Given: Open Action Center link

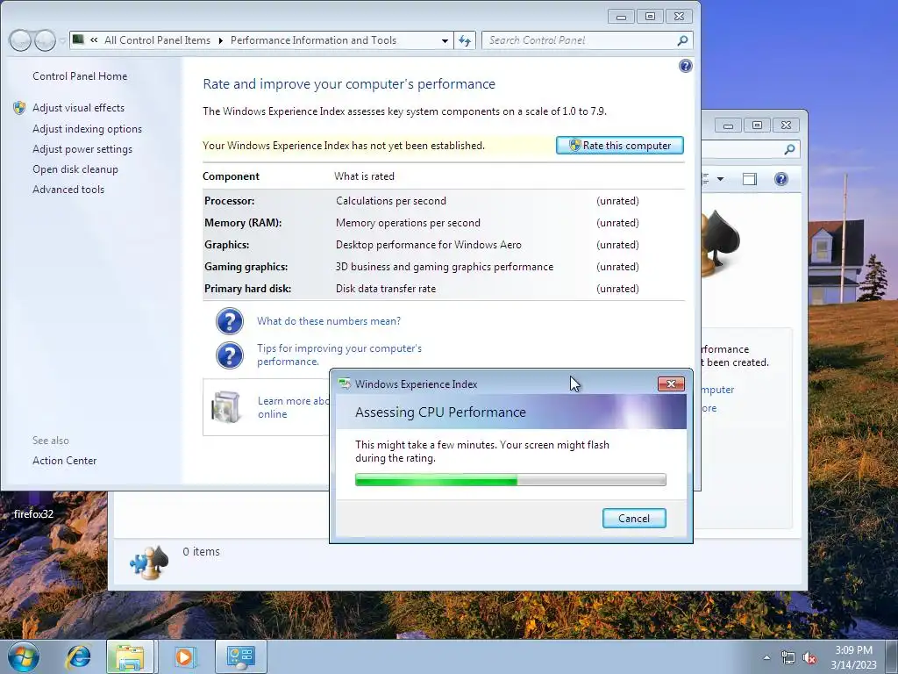Looking at the screenshot, I should [x=64, y=460].
